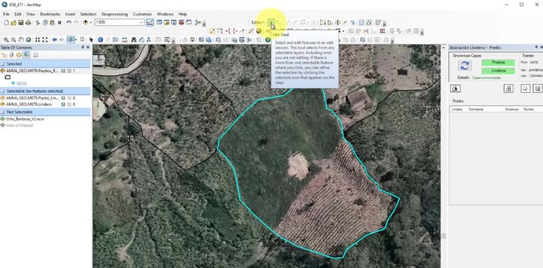This screenshot has width=543, height=268.
Task: Open the map scale dropdown
Action: click(141, 22)
